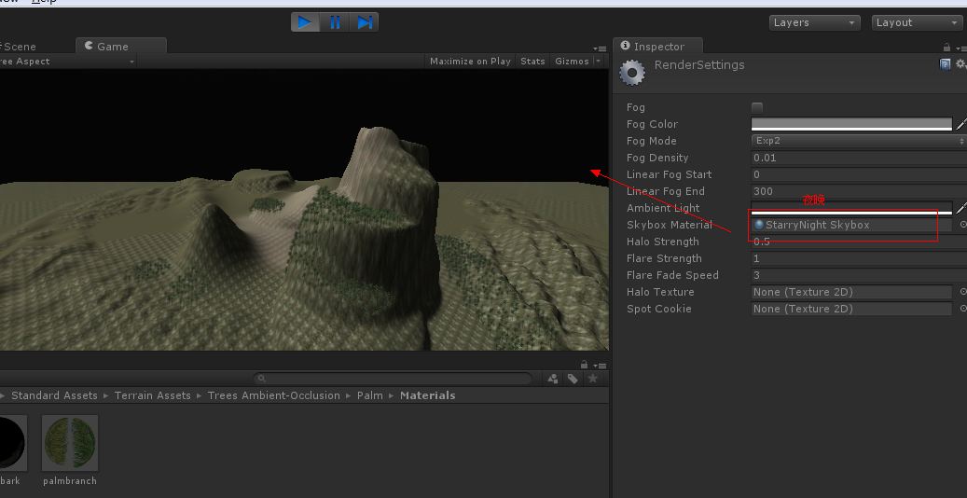Click the Project search field
The image size is (967, 498).
pos(393,379)
